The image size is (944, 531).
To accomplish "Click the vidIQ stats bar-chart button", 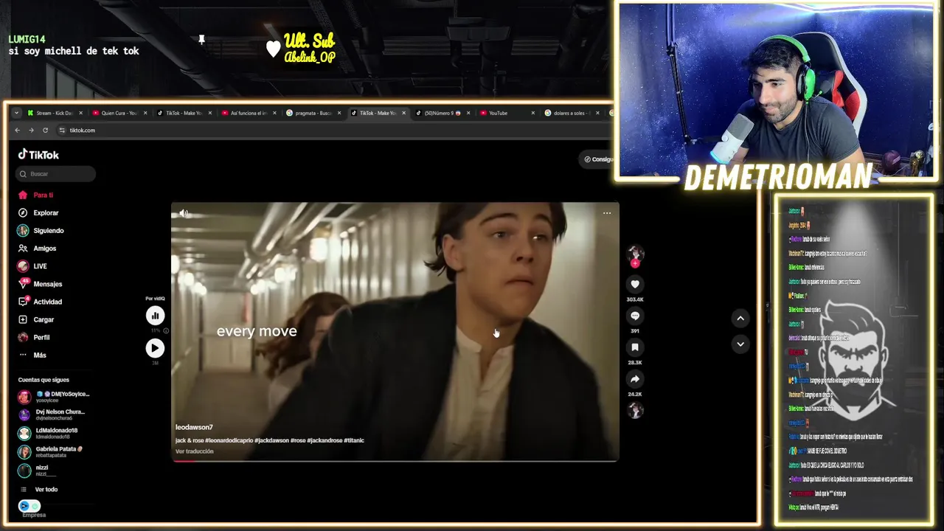I will pyautogui.click(x=155, y=316).
